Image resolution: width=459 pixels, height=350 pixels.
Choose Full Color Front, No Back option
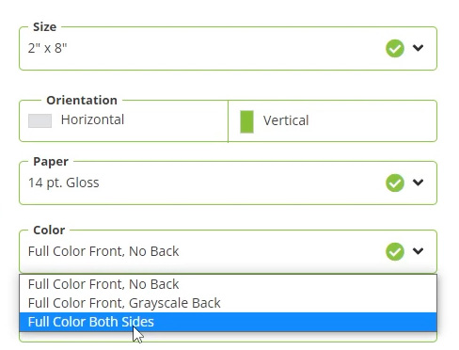228,284
